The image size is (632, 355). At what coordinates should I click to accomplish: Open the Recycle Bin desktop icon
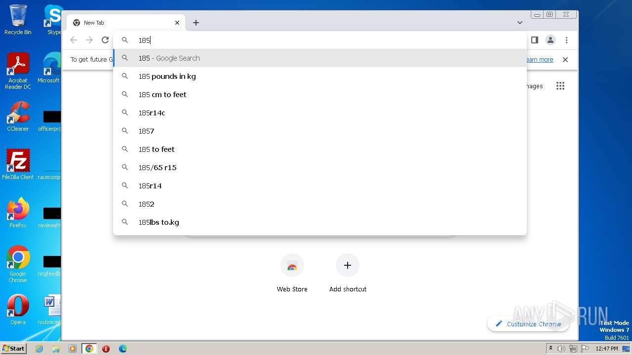(18, 20)
